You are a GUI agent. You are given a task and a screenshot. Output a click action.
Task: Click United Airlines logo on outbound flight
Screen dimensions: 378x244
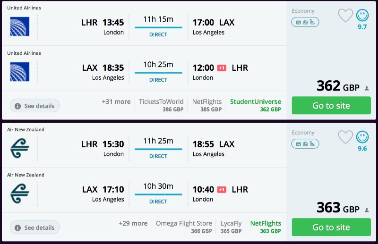[19, 27]
